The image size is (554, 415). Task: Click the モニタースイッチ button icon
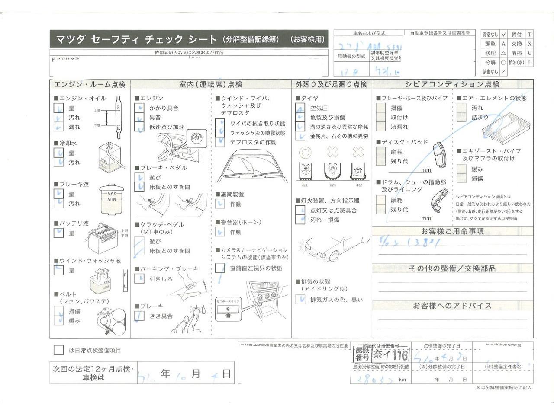(228, 309)
